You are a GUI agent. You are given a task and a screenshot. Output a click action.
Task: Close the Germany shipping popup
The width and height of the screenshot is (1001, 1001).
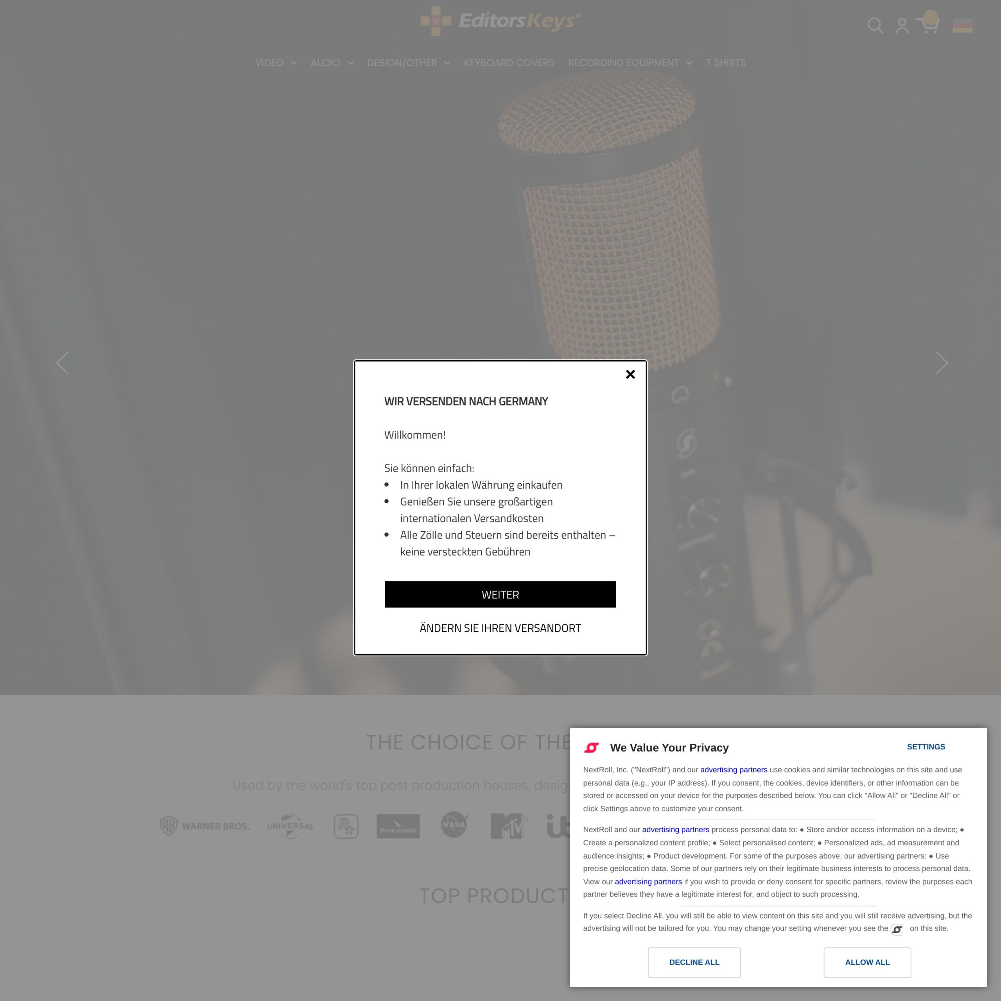630,374
